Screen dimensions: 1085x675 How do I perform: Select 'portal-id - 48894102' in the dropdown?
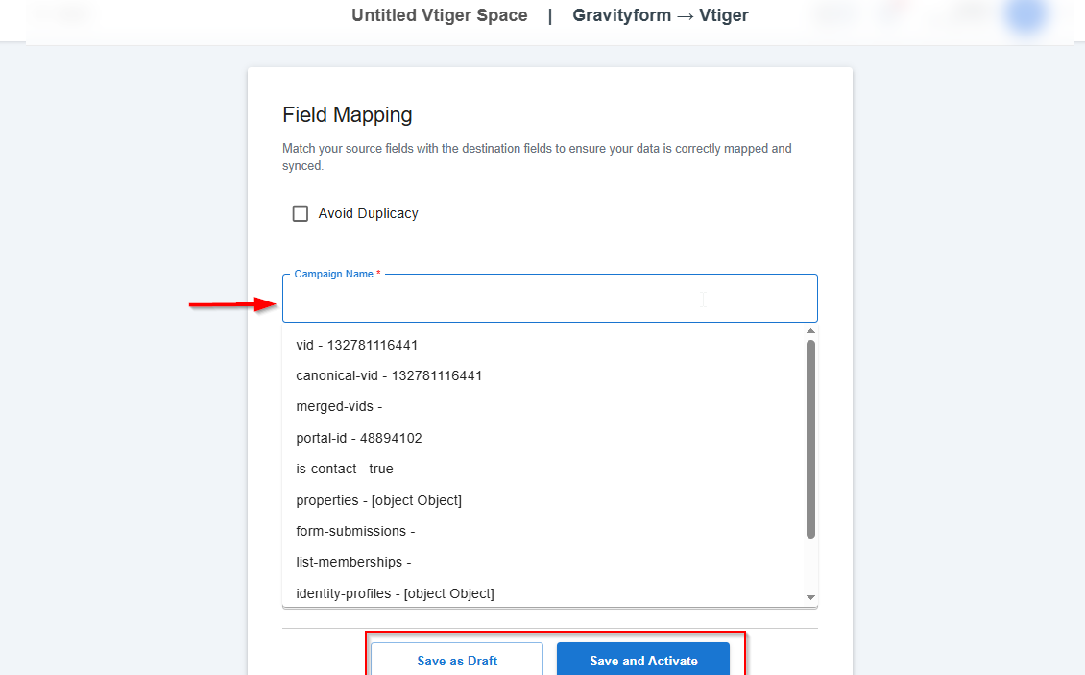click(x=359, y=438)
